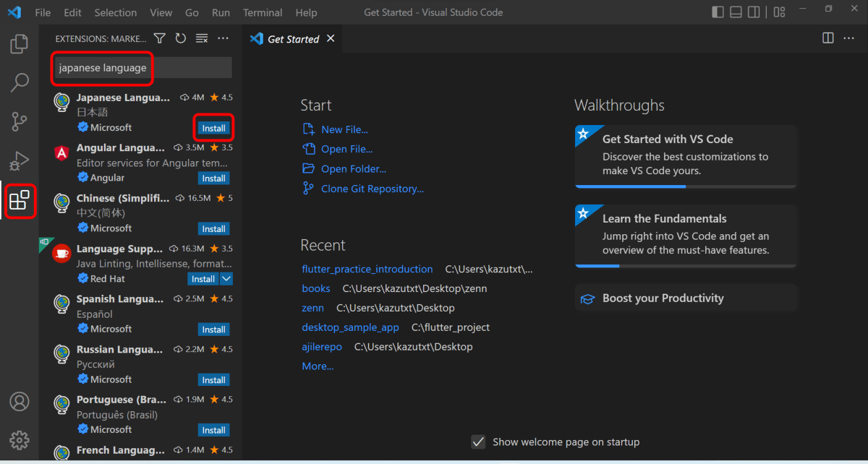This screenshot has height=464, width=868.
Task: Open Learn the Fundamentals walkthrough
Action: 686,236
